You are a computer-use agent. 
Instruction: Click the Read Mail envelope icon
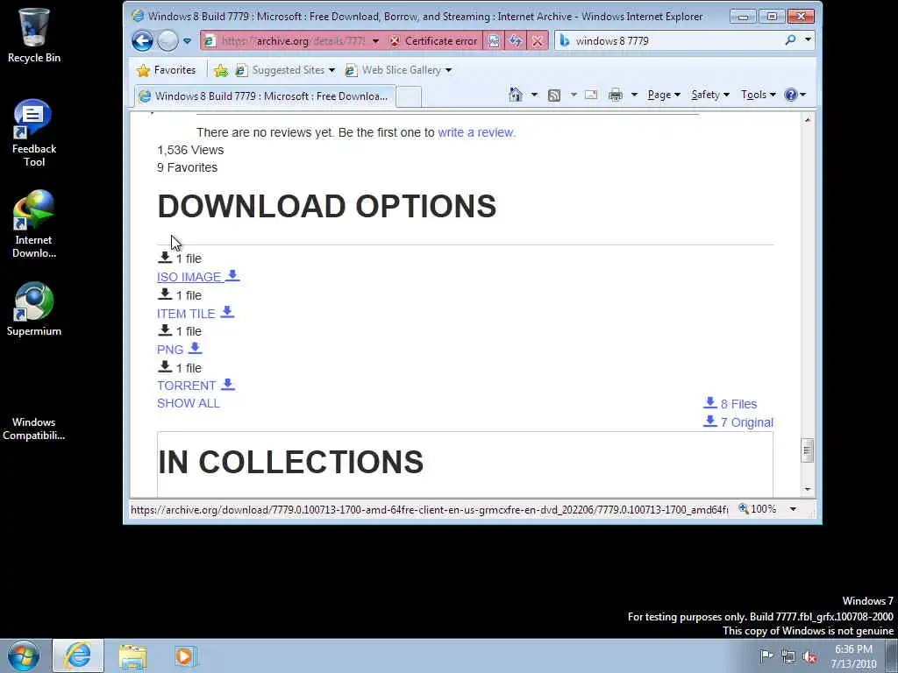(591, 95)
